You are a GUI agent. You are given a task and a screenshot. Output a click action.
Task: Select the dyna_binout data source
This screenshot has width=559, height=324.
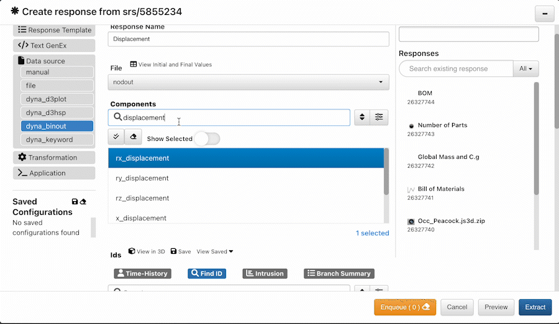coord(57,126)
